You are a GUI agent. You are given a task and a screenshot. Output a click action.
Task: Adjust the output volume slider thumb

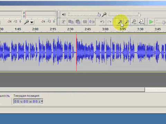[x=99, y=15]
